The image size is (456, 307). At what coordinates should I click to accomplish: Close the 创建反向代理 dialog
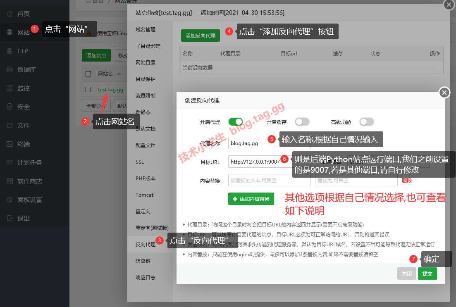click(x=444, y=93)
